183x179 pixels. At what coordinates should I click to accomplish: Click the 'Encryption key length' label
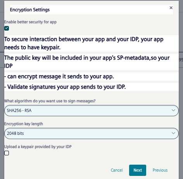click(x=24, y=124)
